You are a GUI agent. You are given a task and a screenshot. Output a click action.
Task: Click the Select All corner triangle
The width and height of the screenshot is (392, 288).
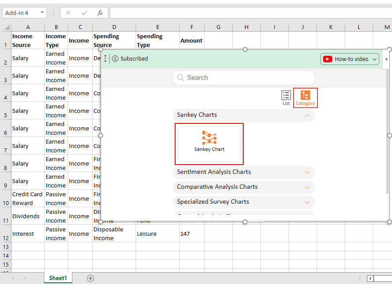click(x=7, y=27)
